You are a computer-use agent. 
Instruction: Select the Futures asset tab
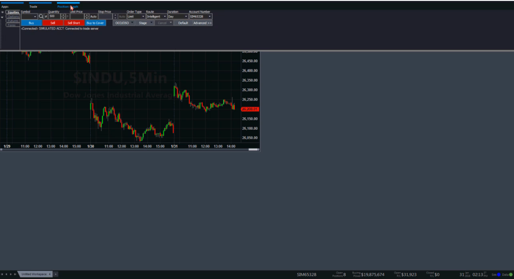tap(13, 21)
